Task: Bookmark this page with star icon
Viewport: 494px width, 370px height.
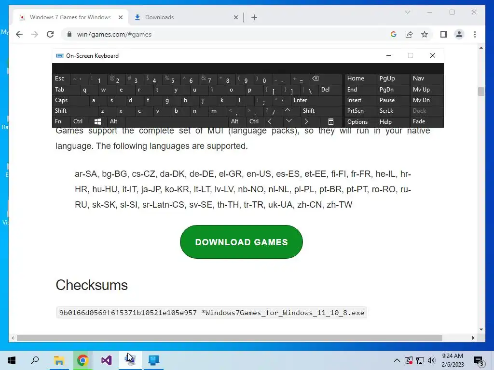Action: click(425, 34)
